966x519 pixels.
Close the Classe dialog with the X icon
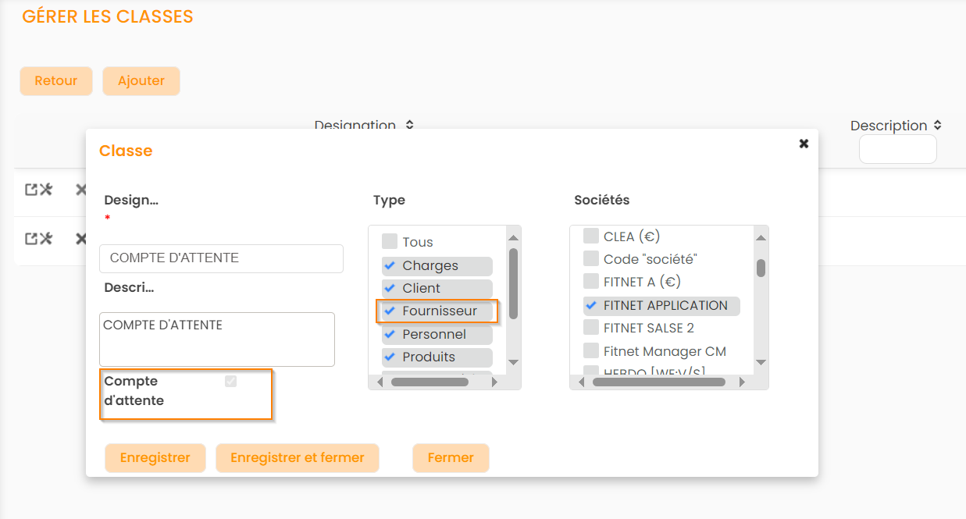(804, 144)
